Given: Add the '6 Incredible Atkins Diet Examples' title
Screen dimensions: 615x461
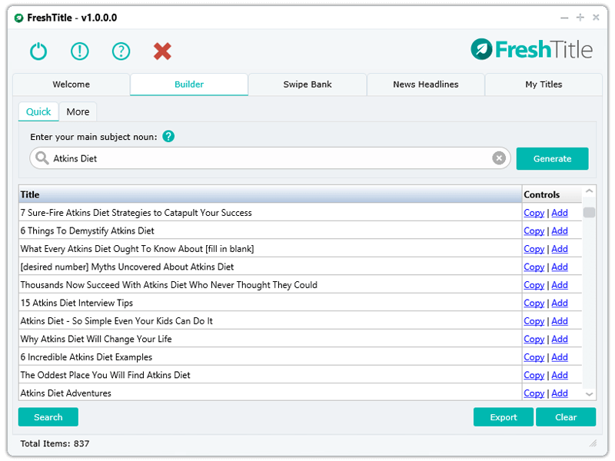Looking at the screenshot, I should (x=560, y=357).
